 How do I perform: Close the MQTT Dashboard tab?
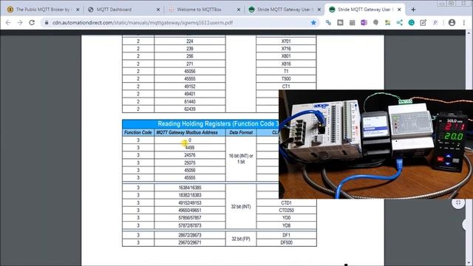coord(158,10)
